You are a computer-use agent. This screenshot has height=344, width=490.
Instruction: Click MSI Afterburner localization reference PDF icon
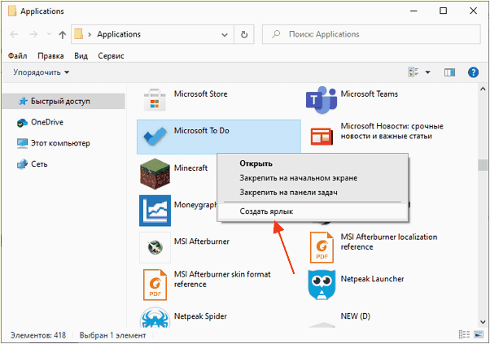point(322,247)
